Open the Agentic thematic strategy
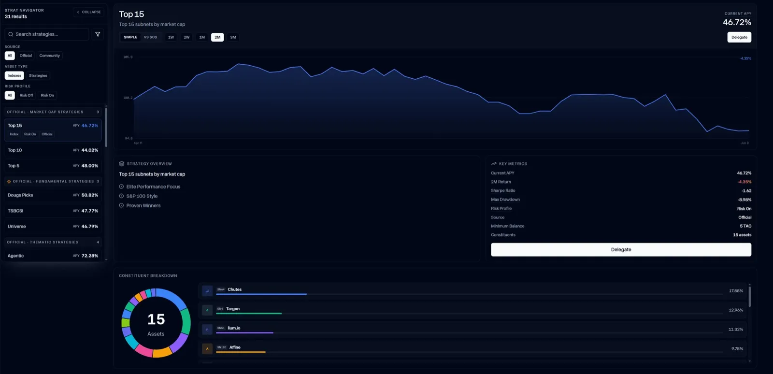This screenshot has width=773, height=374. coord(53,256)
